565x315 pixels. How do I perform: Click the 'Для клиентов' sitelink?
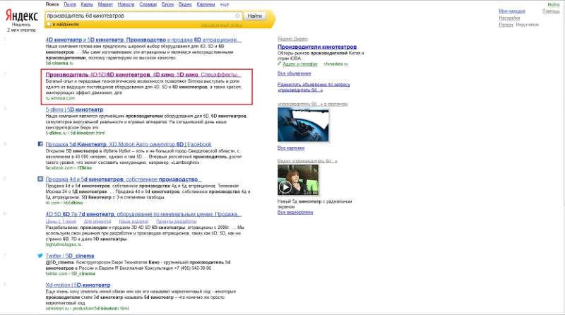(x=97, y=221)
